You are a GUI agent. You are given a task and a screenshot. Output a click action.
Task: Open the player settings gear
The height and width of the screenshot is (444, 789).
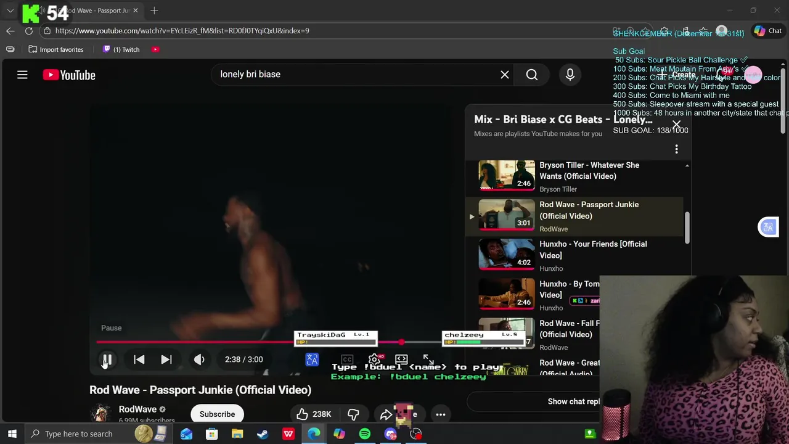click(x=374, y=360)
